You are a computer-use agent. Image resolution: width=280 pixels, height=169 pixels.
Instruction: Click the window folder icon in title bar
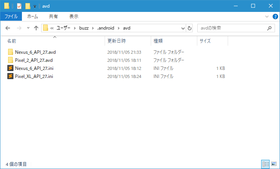point(7,6)
